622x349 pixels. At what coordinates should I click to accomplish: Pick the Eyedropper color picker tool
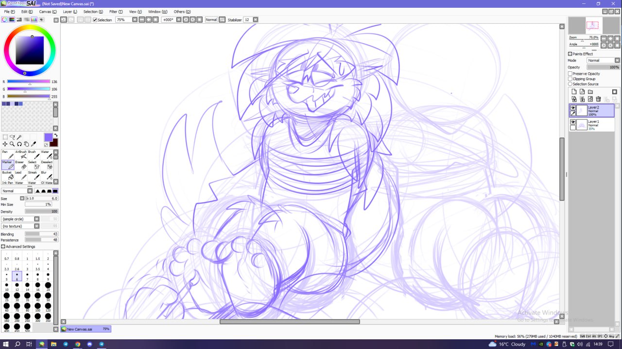click(34, 144)
